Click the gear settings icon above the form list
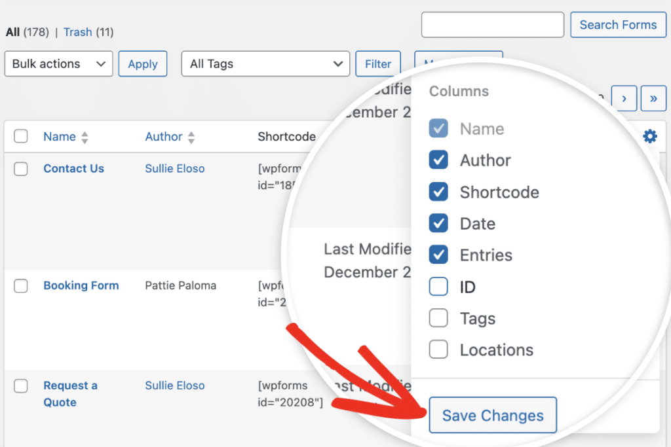Screen dimensions: 671x447 coord(649,136)
